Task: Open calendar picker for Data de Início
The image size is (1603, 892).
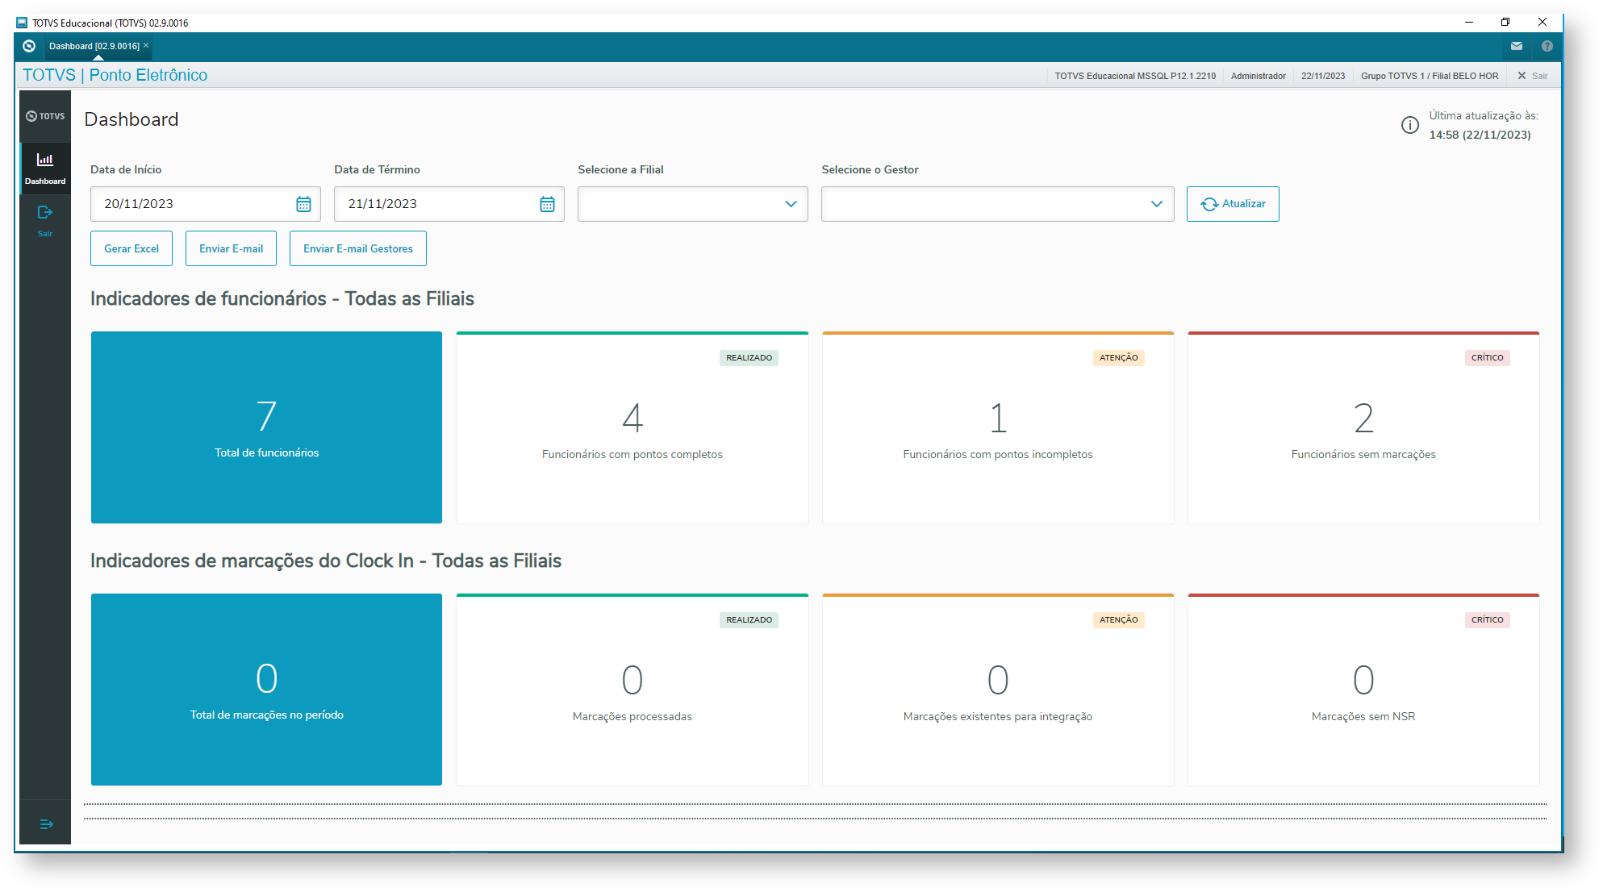Action: click(x=303, y=205)
